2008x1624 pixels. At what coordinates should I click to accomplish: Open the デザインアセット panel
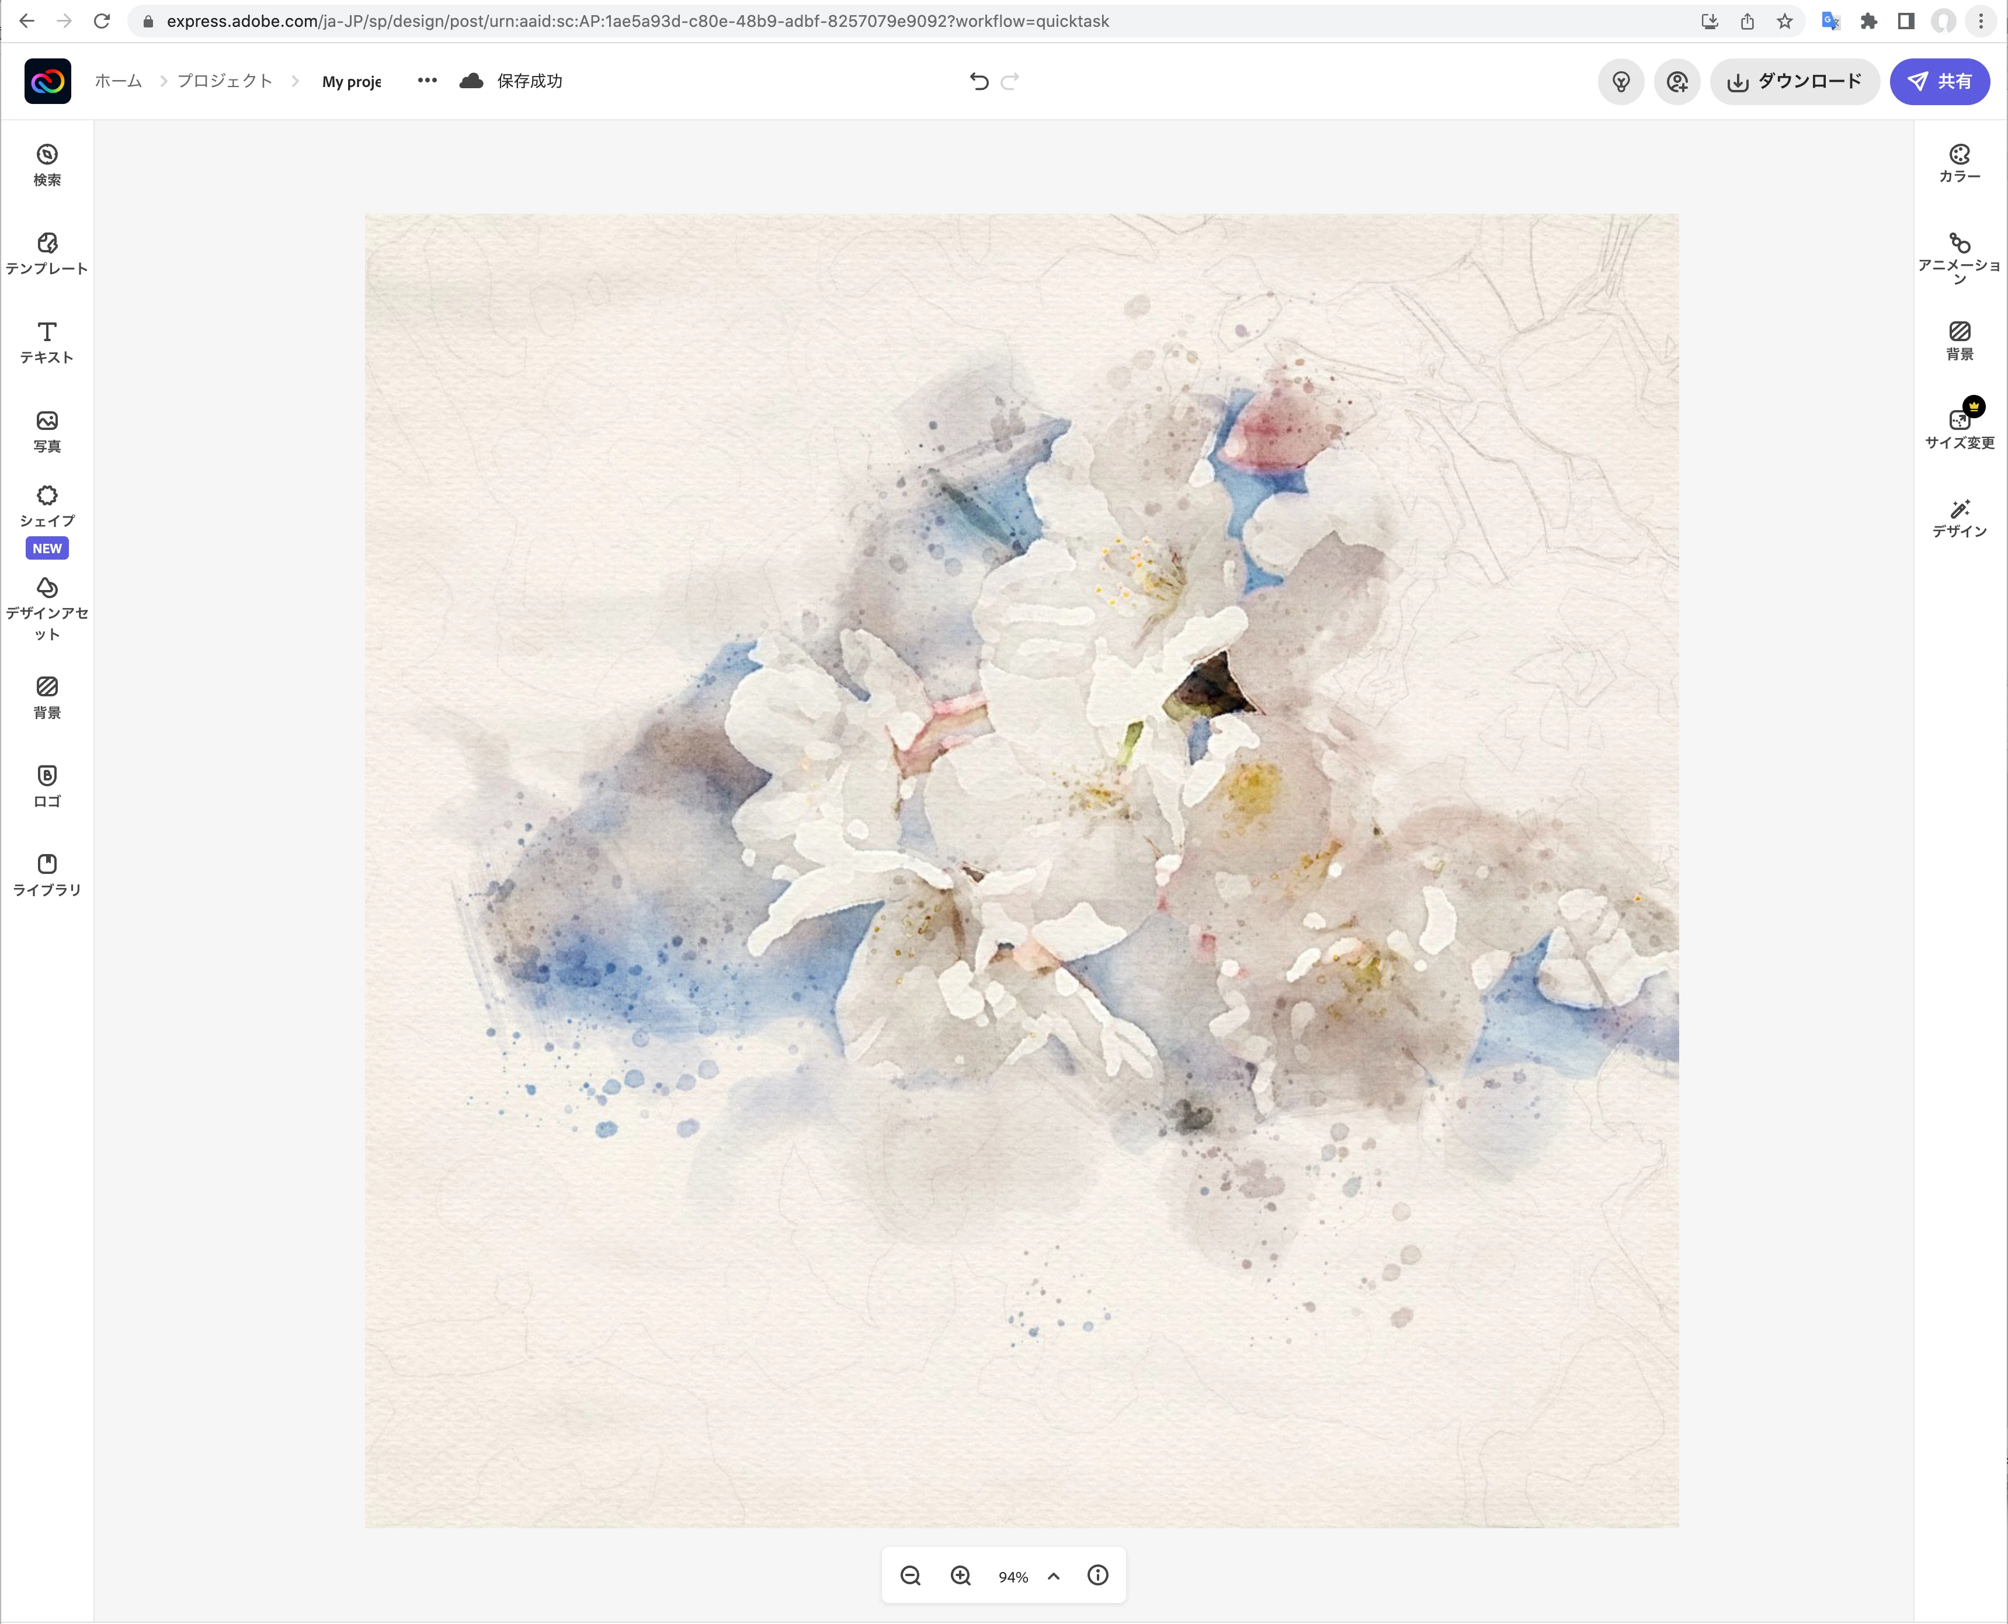click(47, 608)
